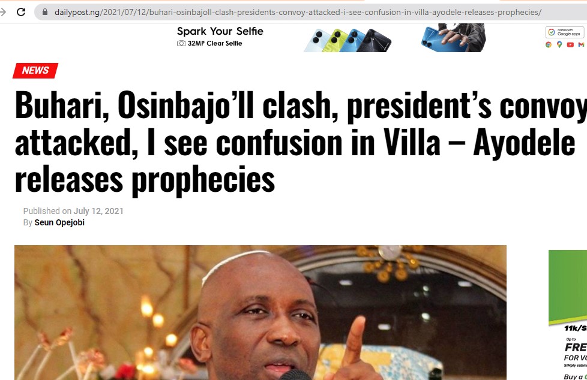This screenshot has height=380, width=587.
Task: Open the green sidebar advertisement
Action: (568, 315)
